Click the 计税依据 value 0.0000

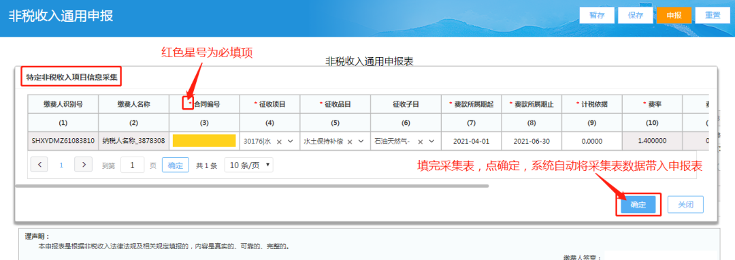591,141
